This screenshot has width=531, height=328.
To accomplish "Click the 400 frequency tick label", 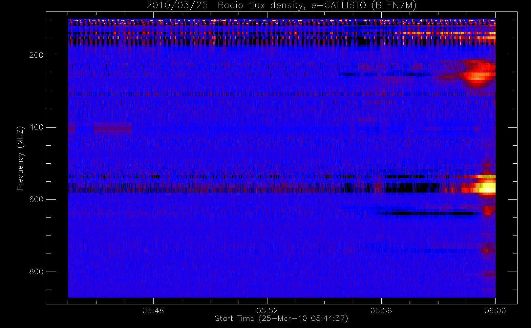I will click(x=36, y=127).
